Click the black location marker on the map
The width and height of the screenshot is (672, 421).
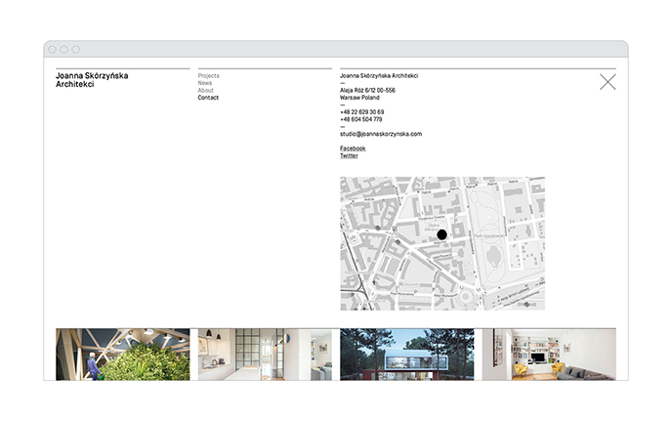(441, 234)
